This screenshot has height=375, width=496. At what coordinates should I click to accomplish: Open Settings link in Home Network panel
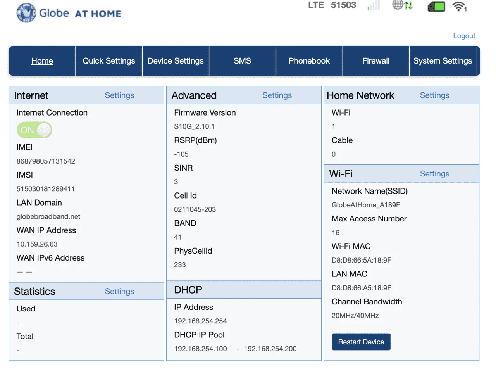435,95
